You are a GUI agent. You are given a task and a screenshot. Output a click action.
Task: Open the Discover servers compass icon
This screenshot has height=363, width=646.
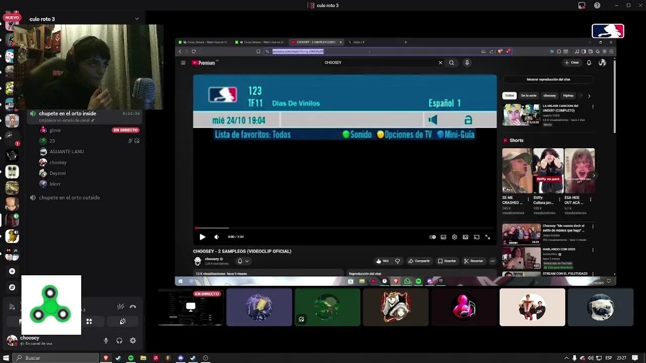12,287
